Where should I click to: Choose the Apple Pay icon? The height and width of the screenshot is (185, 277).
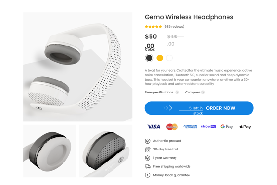pyautogui.click(x=245, y=127)
